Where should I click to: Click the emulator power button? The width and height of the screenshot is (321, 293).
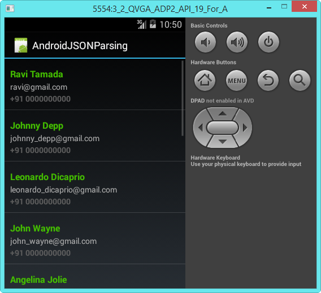(268, 42)
